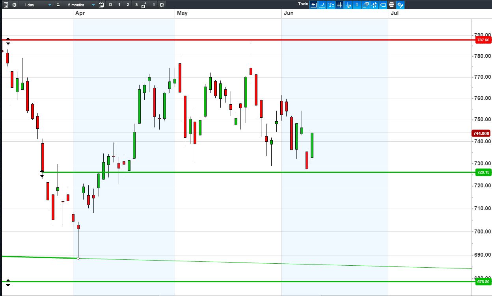
Task: Open the 5 months range dropdown
Action: [x=80, y=5]
